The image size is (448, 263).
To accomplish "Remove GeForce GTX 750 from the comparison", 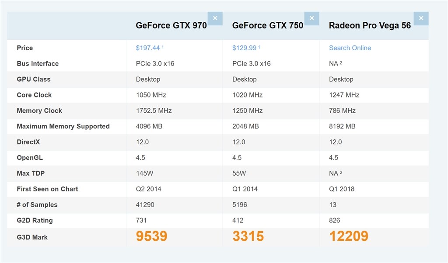I will (x=311, y=18).
